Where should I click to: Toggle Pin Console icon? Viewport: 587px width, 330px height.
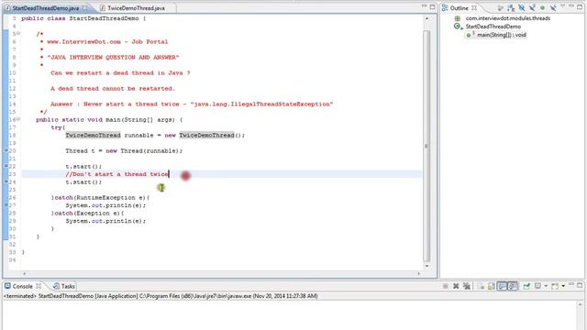(526, 286)
